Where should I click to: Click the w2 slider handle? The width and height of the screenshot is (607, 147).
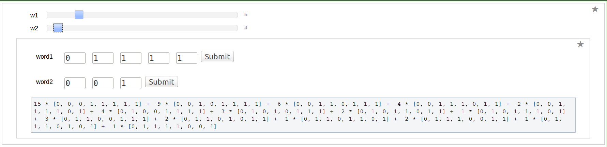point(58,28)
